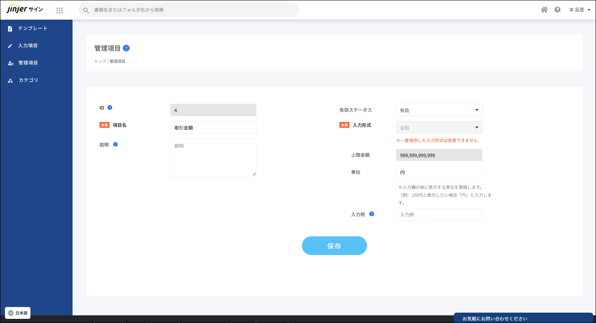The width and height of the screenshot is (596, 323).
Task: Click the トップ breadcrumb link
Action: click(x=100, y=61)
